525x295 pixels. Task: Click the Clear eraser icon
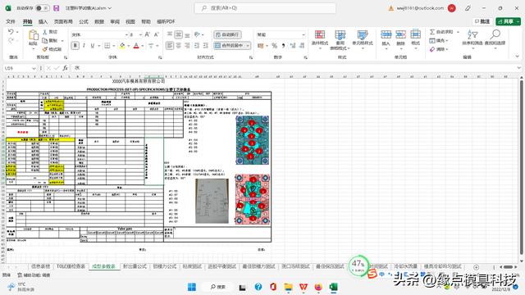coord(432,49)
